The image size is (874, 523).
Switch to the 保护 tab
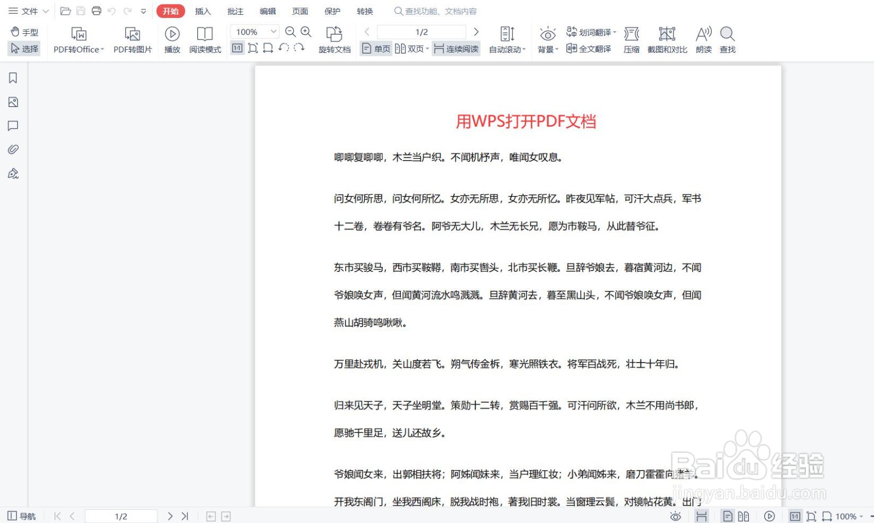[332, 11]
